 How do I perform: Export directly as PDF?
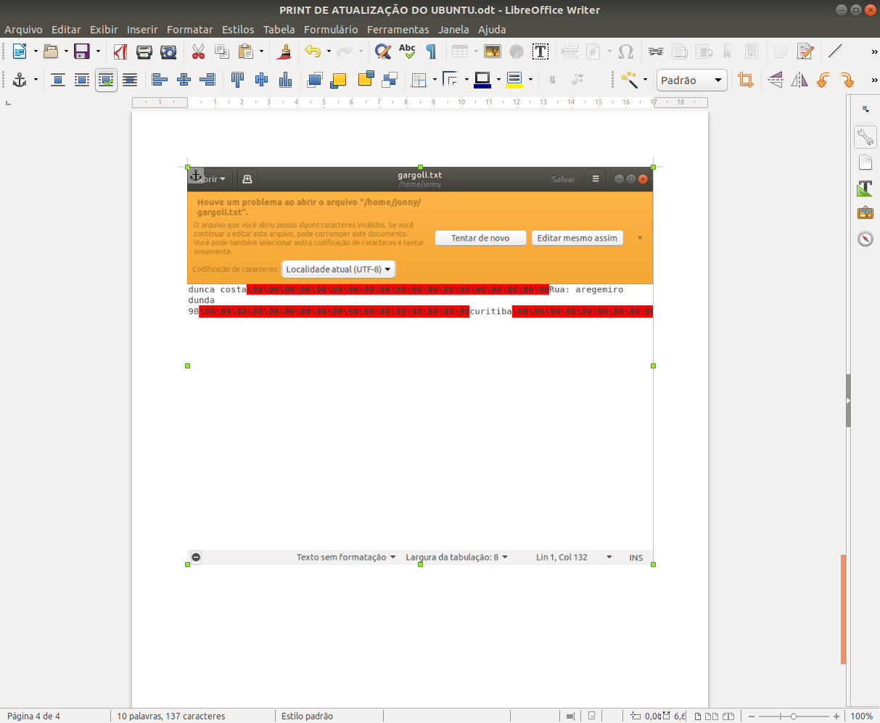point(120,51)
